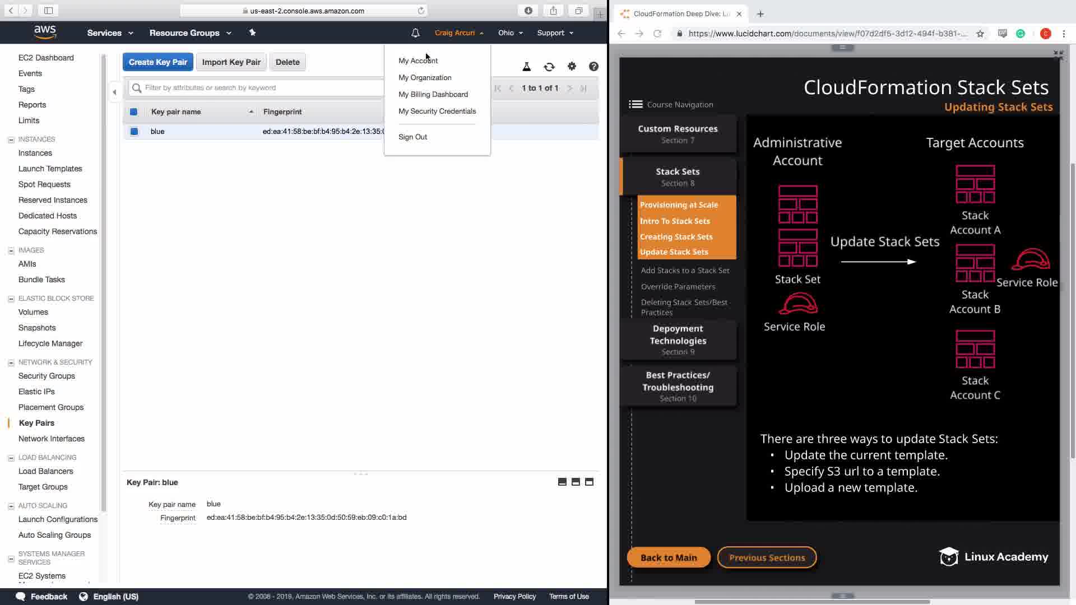Image resolution: width=1076 pixels, height=605 pixels.
Task: Click the EC2 help question mark icon
Action: pyautogui.click(x=593, y=67)
